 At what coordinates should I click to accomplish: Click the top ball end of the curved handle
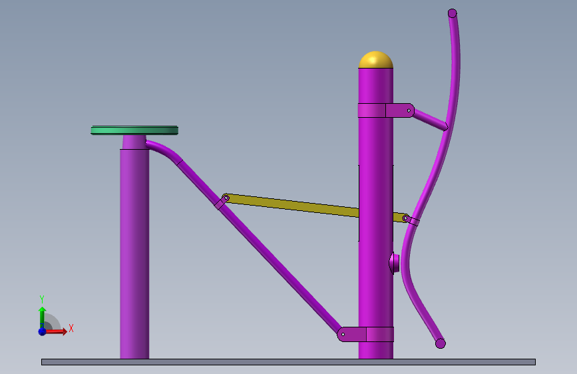(453, 13)
